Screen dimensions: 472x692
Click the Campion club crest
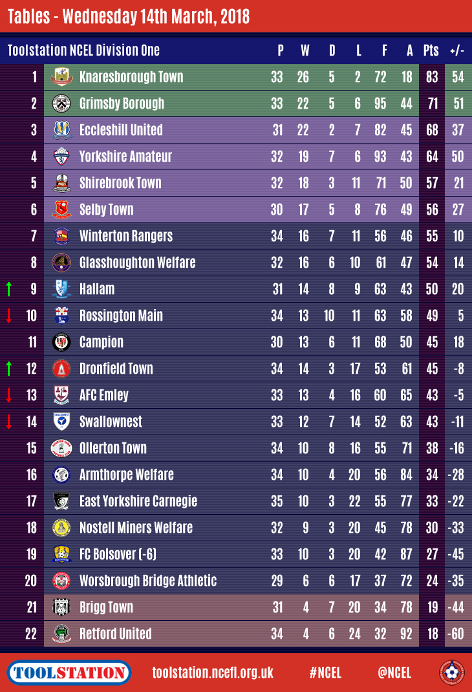pyautogui.click(x=61, y=342)
